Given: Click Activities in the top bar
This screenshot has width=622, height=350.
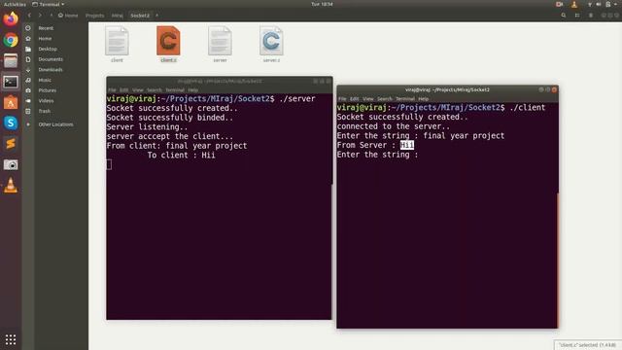Looking at the screenshot, I should point(15,4).
